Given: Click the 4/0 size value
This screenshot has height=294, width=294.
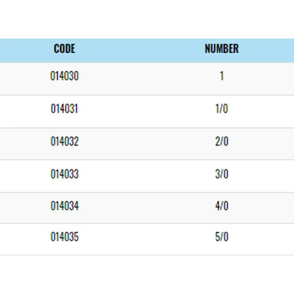Looking at the screenshot, I should pos(221,206).
